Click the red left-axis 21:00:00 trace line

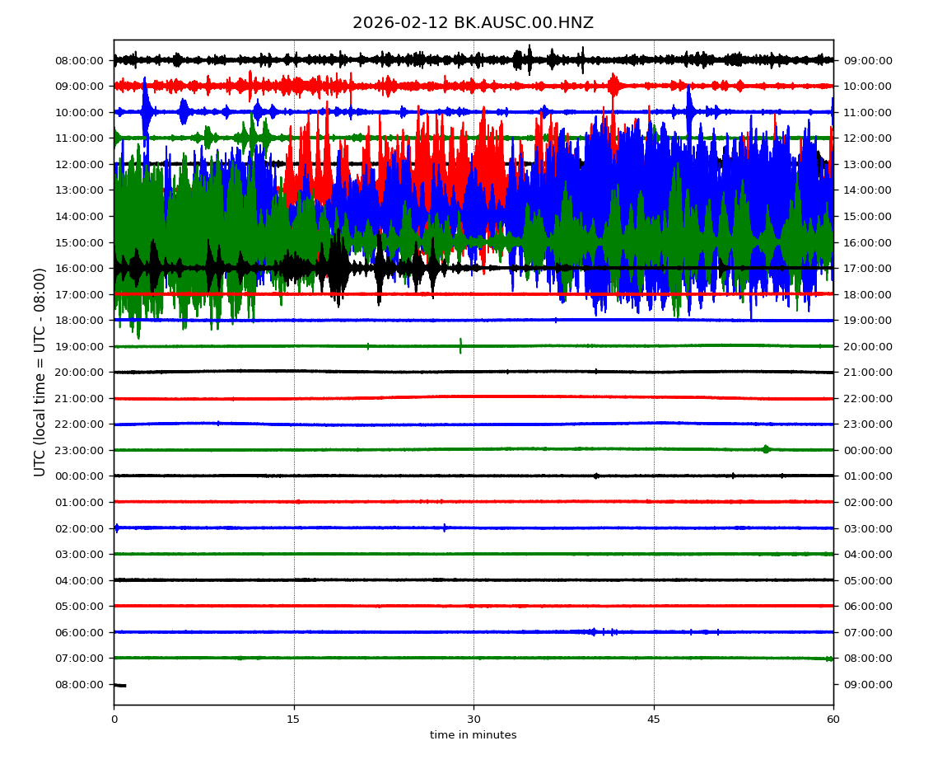click(329, 398)
